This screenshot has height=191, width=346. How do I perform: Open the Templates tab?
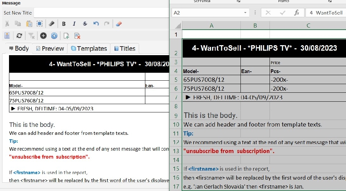pyautogui.click(x=89, y=48)
